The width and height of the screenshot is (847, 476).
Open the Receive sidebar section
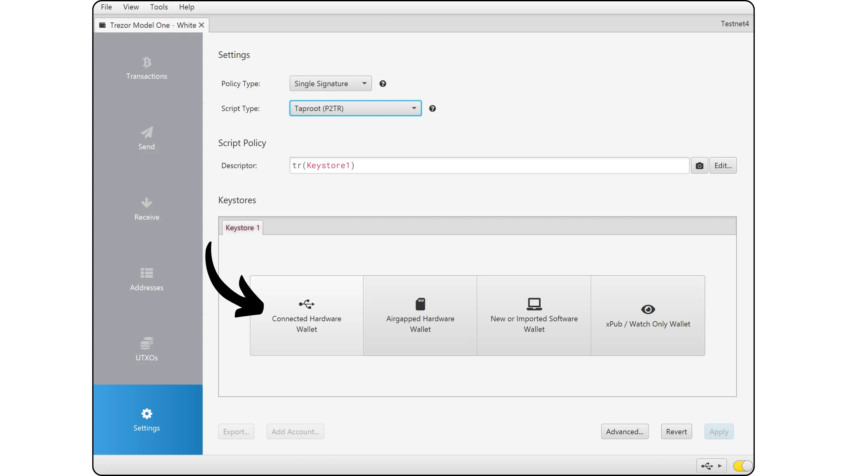(x=147, y=209)
